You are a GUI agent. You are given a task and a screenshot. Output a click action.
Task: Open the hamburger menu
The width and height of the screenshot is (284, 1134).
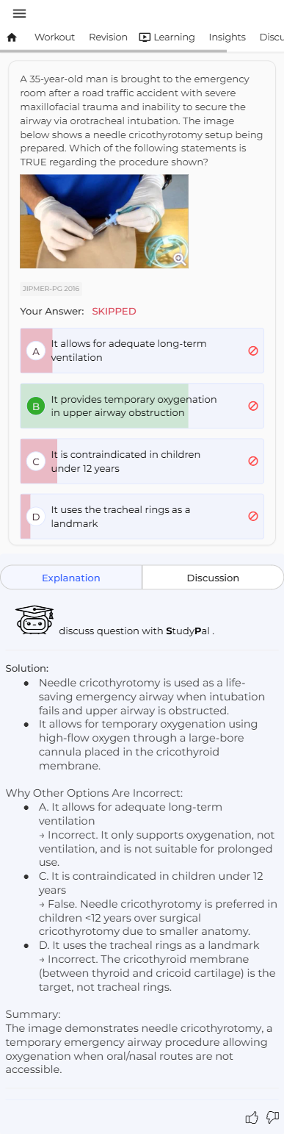tap(19, 13)
